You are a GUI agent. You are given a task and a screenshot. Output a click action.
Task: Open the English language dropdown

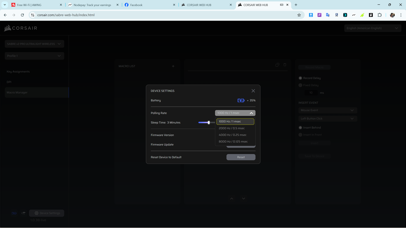[x=373, y=28]
